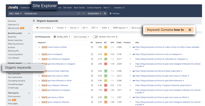Open Rank Tracker in top navigation
This screenshot has width=205, height=106.
tap(79, 8)
